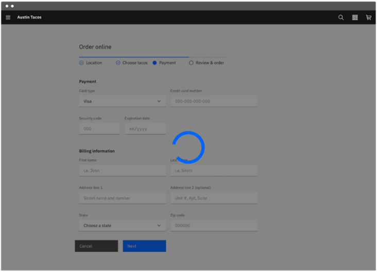Click the Order online heading
Viewport: 377px width, 272px height.
[95, 47]
